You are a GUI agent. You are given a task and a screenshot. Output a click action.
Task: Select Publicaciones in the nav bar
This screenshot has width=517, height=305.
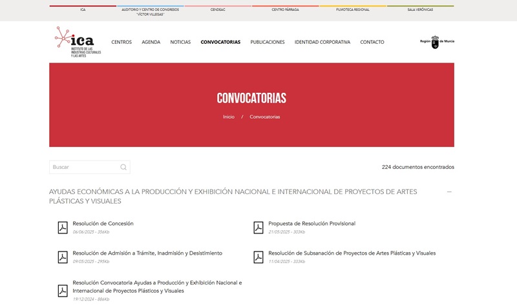pyautogui.click(x=268, y=43)
